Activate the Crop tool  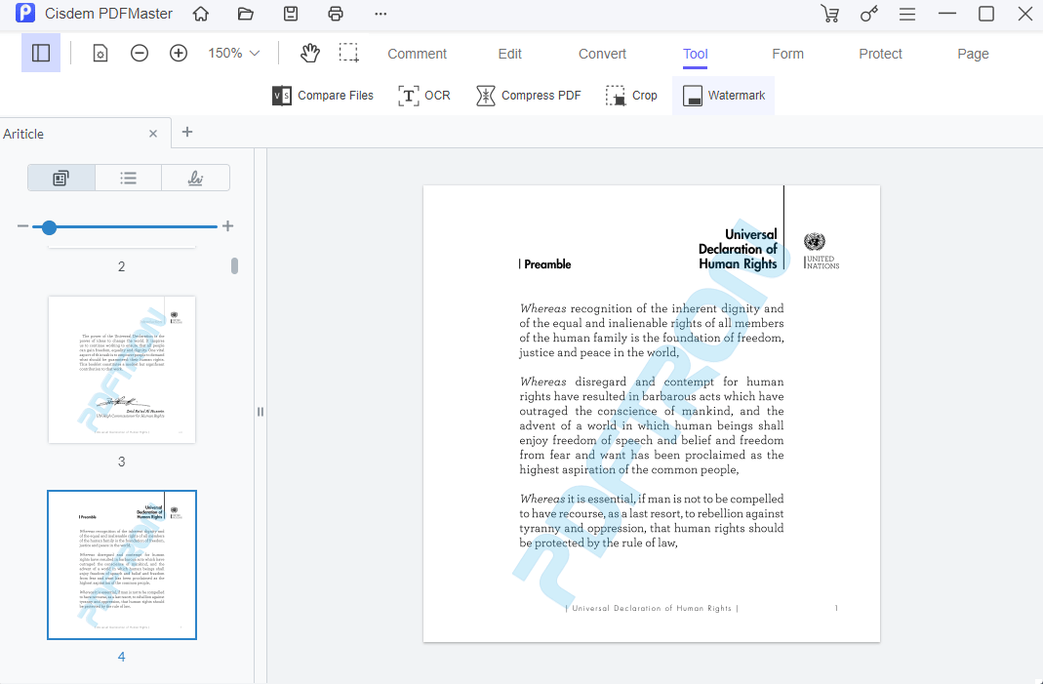point(631,96)
